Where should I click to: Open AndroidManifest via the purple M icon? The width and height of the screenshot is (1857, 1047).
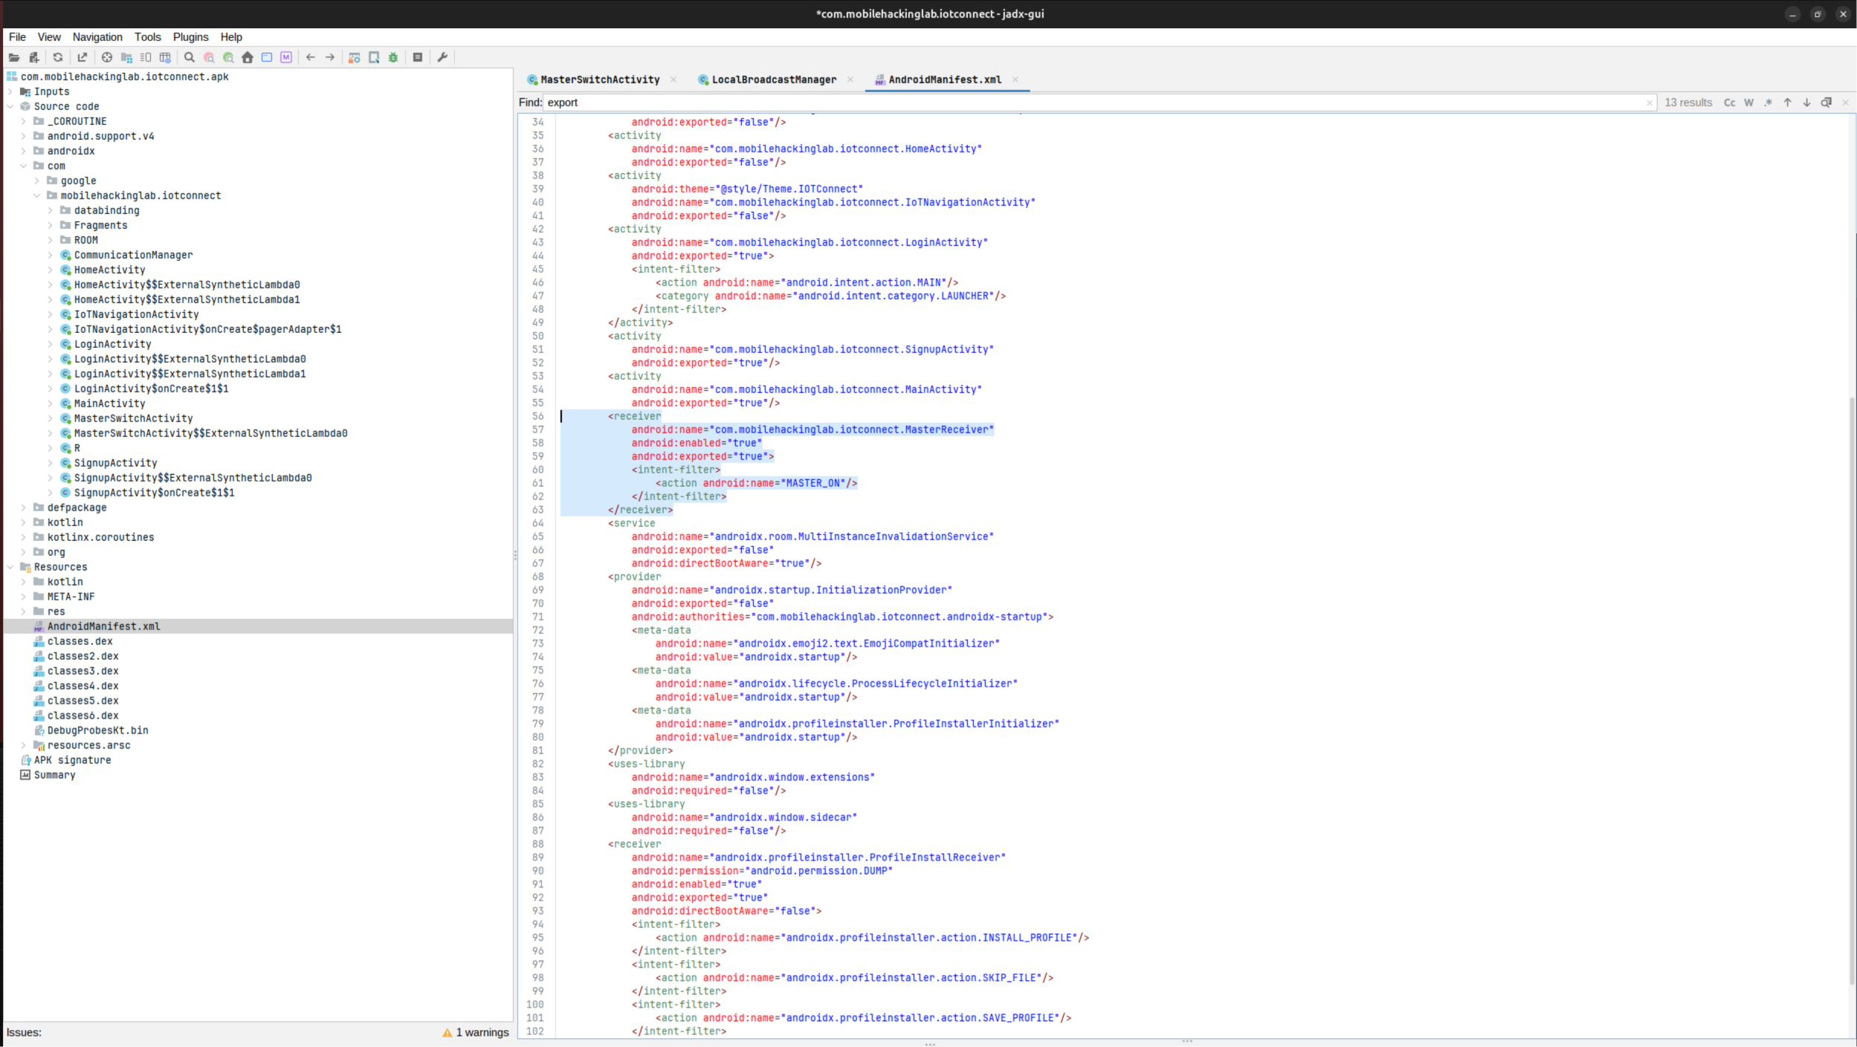286,57
